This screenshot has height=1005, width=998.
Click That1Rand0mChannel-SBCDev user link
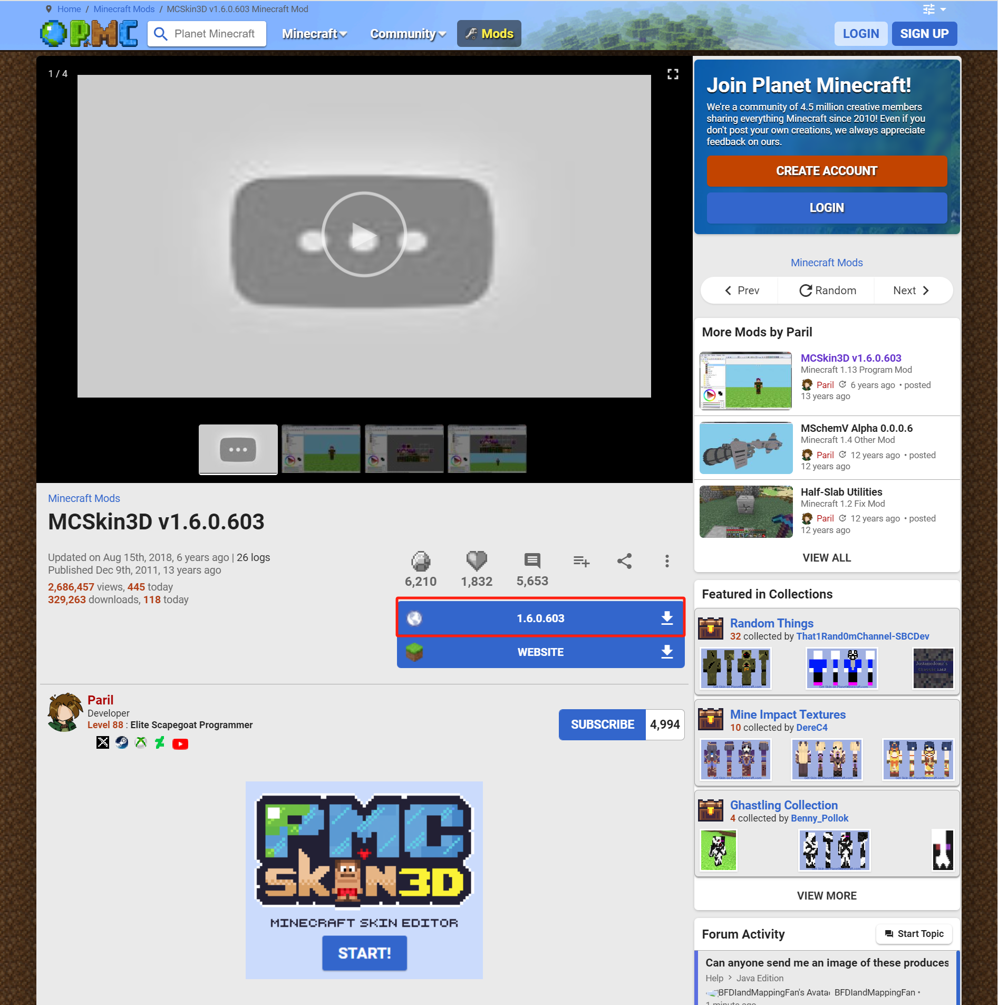tap(863, 636)
